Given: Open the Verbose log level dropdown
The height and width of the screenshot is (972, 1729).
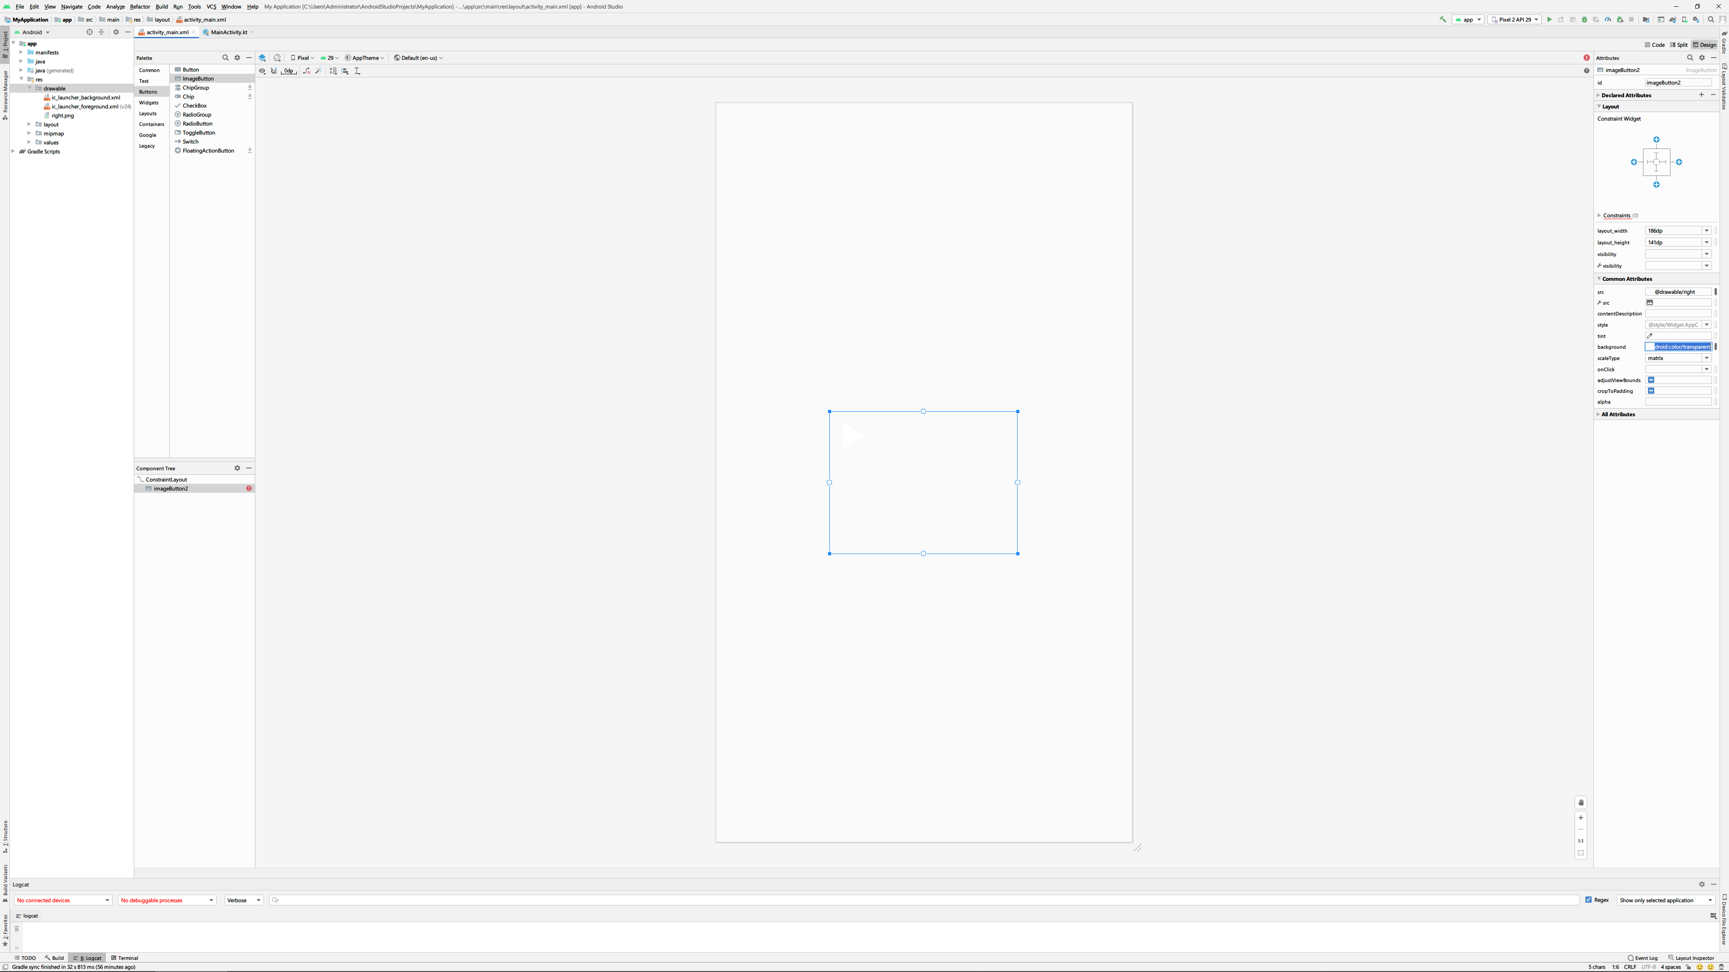Looking at the screenshot, I should (x=244, y=900).
